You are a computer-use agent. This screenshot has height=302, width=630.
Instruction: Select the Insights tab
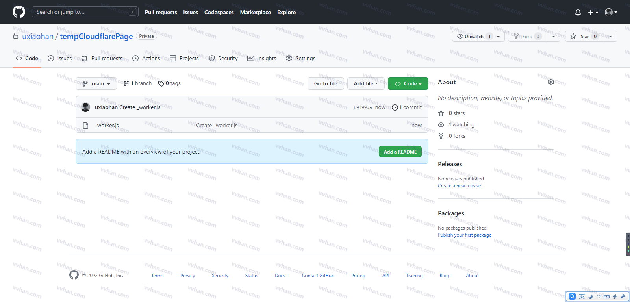point(262,58)
